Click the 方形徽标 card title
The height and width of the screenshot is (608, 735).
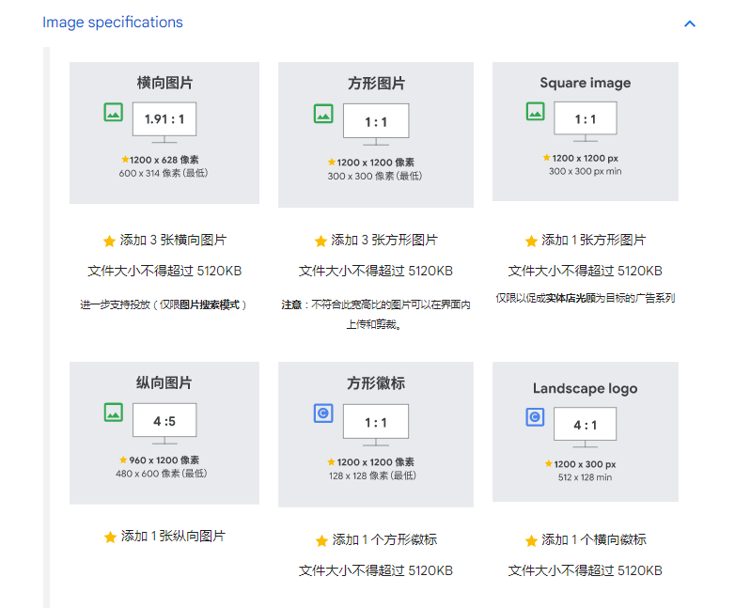375,383
